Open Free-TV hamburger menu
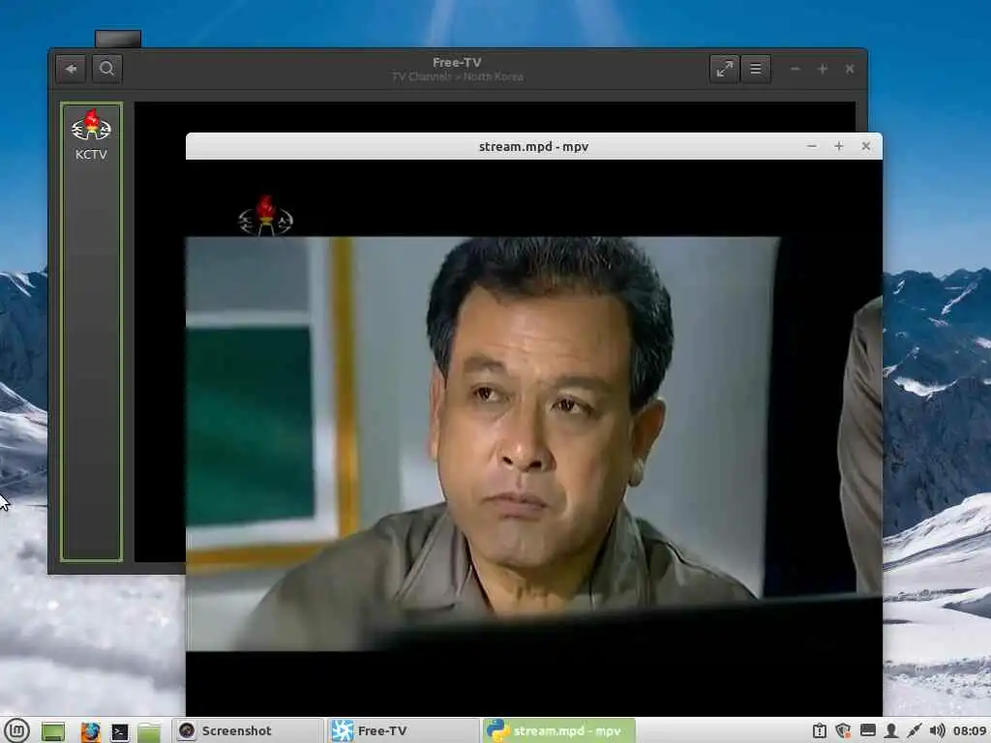The width and height of the screenshot is (991, 743). click(756, 69)
